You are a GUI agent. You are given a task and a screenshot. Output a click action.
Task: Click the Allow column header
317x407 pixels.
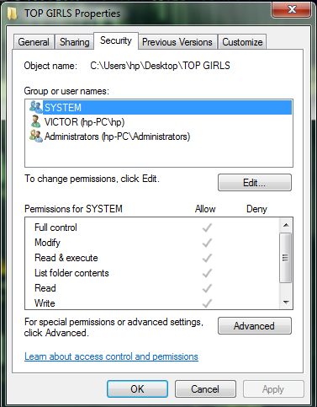(x=205, y=209)
